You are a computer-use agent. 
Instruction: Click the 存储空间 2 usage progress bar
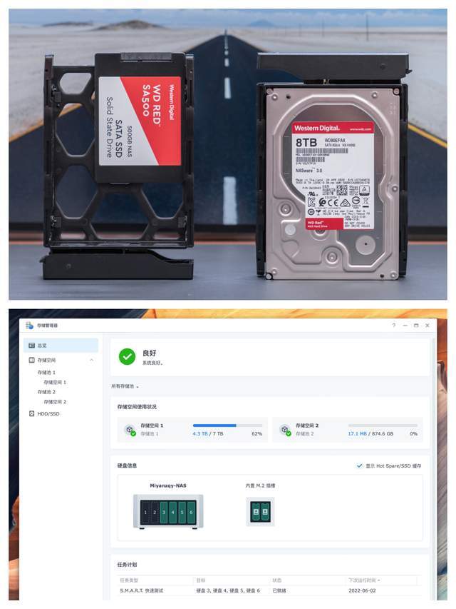[x=383, y=426]
